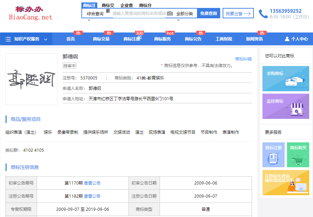313x217 pixels.
Task: Click the user avatar icon beside 个人中心
Action: pyautogui.click(x=287, y=39)
